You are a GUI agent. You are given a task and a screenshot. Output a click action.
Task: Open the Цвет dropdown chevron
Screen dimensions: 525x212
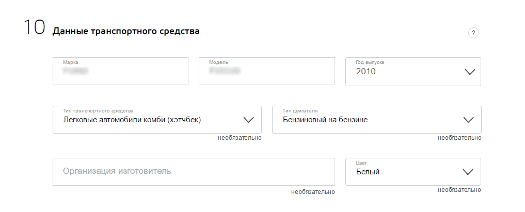tap(468, 172)
